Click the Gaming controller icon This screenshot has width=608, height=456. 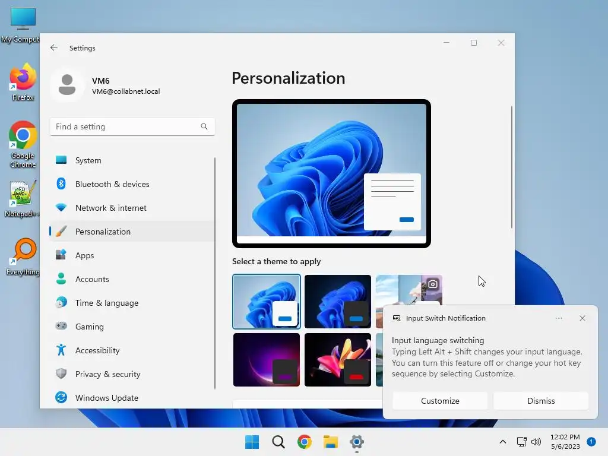click(61, 326)
